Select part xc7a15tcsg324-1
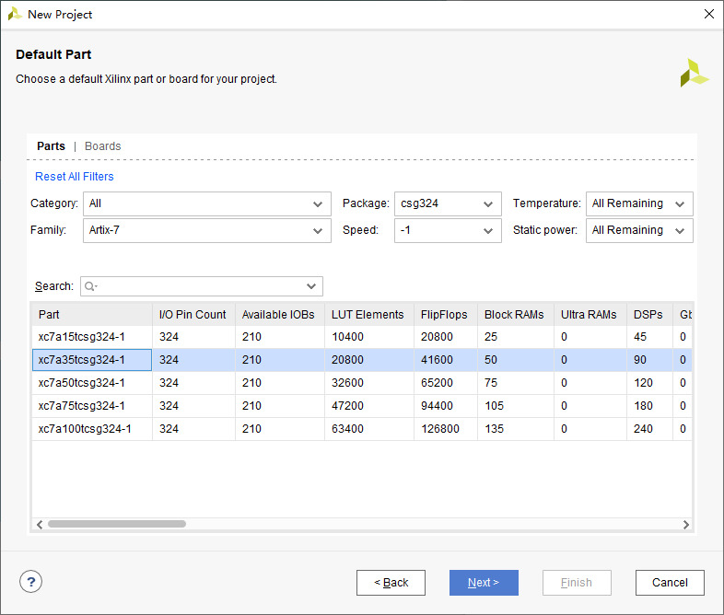Screen dimensions: 724x615 pos(82,337)
